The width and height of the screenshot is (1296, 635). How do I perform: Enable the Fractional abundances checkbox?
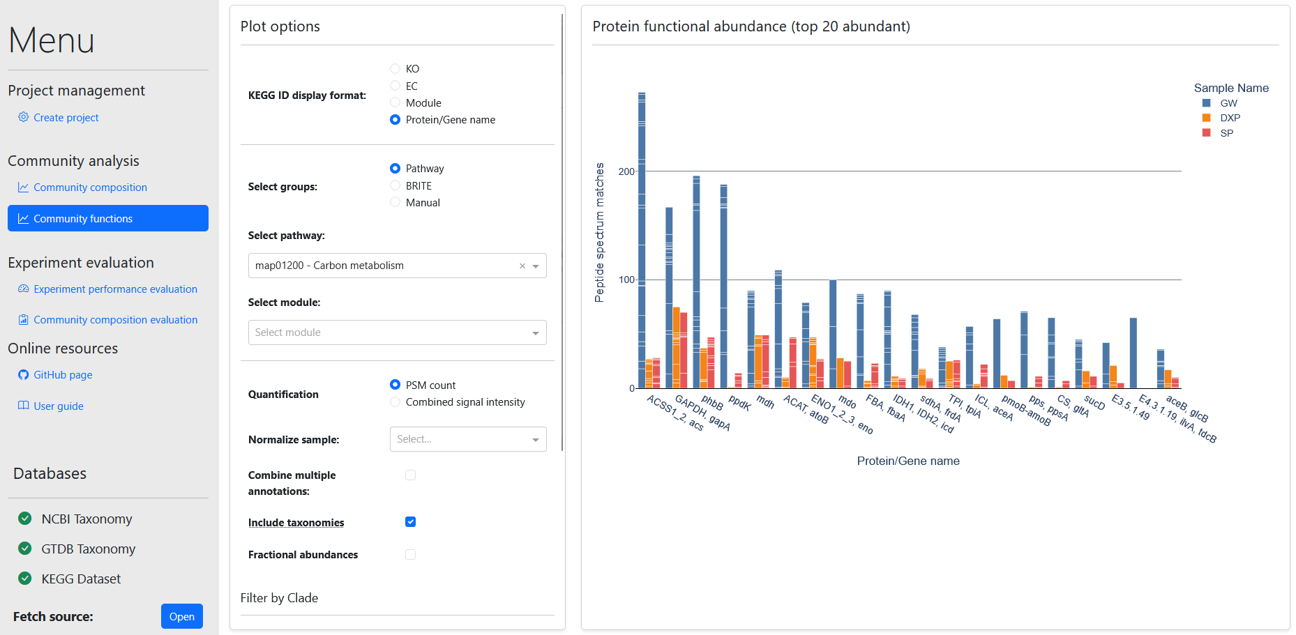pyautogui.click(x=410, y=555)
